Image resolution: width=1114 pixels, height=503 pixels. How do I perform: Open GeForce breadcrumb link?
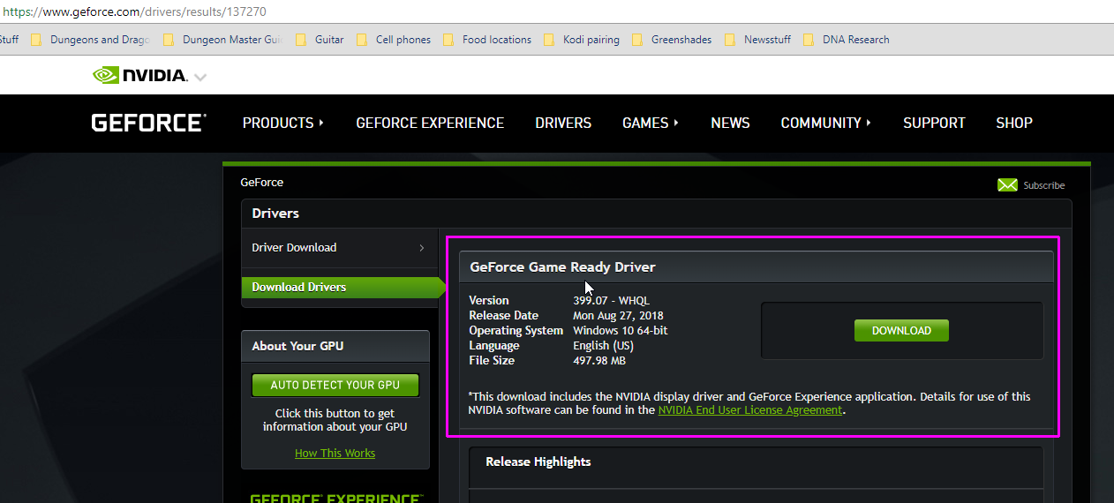262,182
